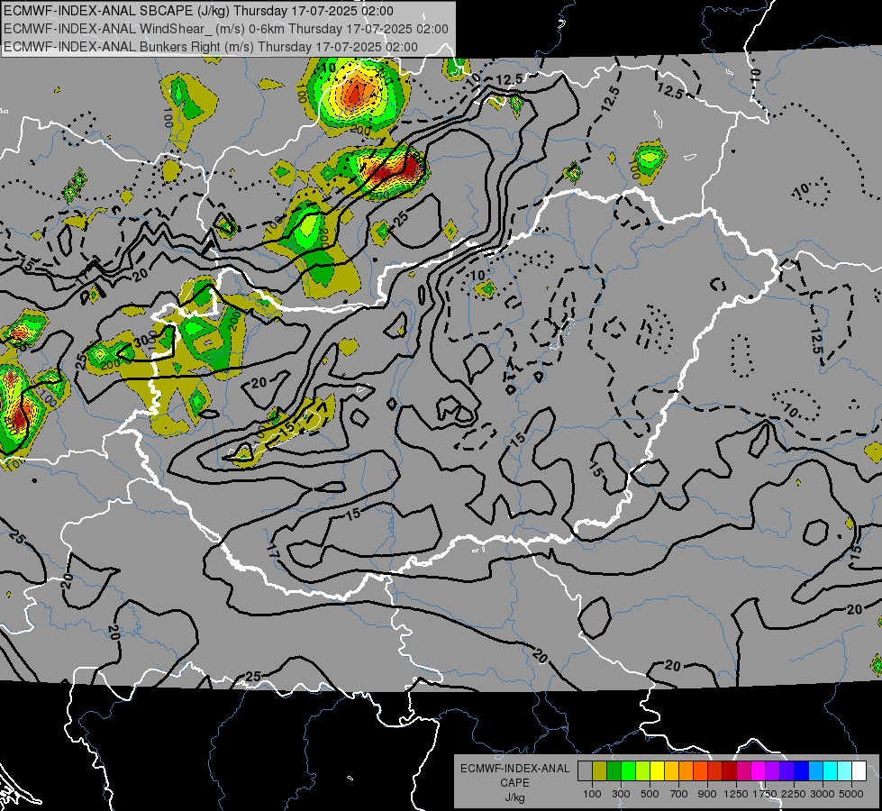Click the WindShear 0-6km title line
882x811 pixels.
pos(225,29)
